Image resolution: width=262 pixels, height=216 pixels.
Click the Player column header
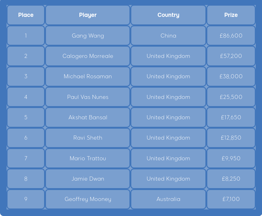(88, 15)
